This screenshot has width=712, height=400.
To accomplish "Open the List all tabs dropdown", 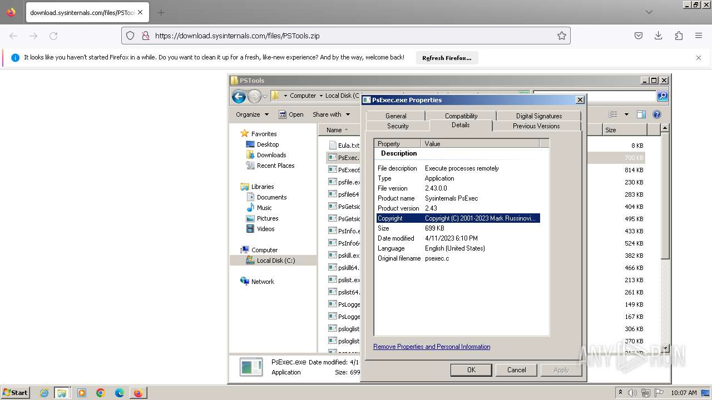I will click(x=649, y=12).
